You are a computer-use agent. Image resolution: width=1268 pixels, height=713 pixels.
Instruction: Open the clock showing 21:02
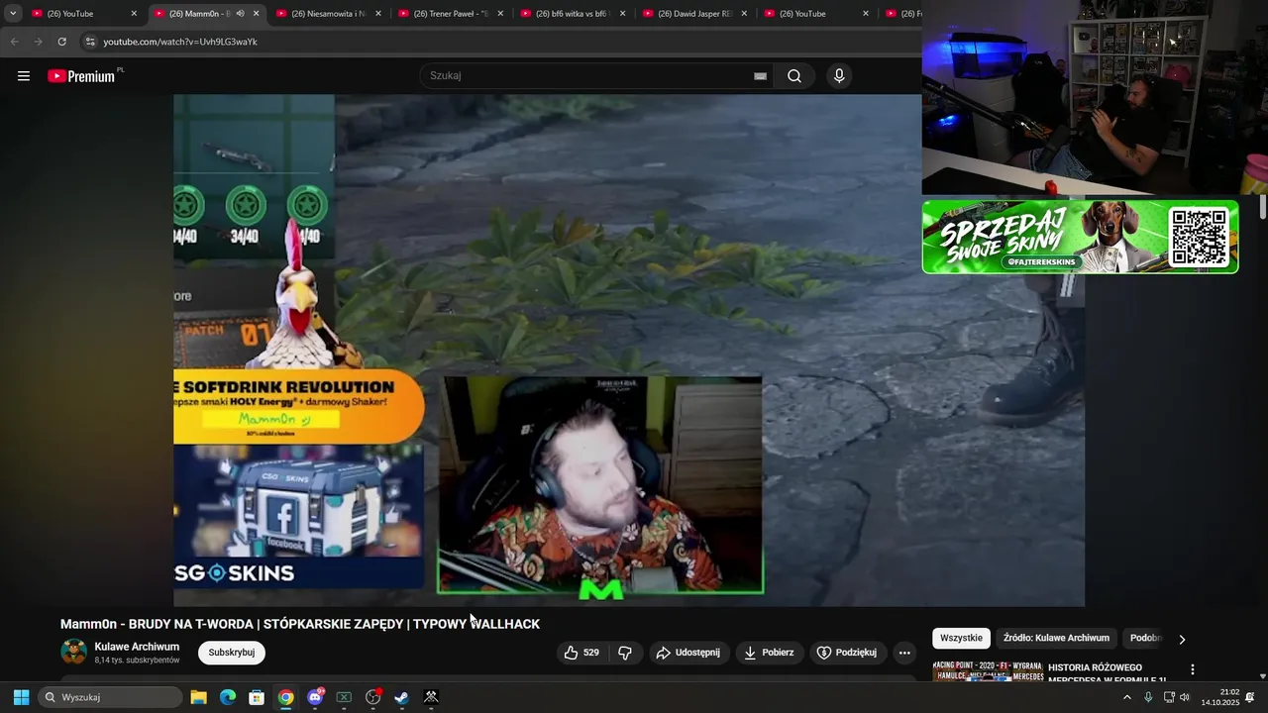[1220, 697]
